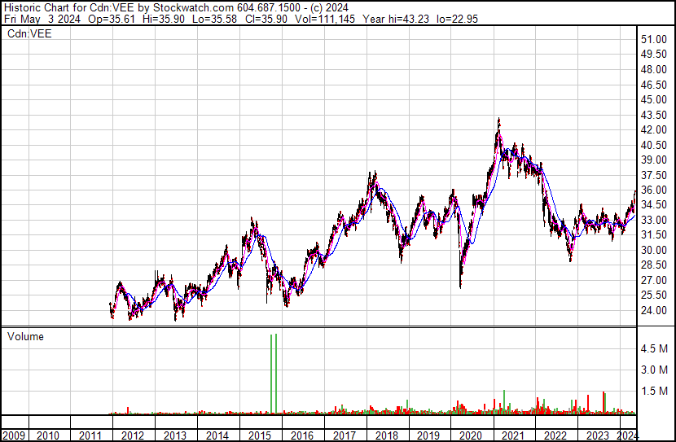The height and width of the screenshot is (442, 676).
Task: Click the 2020 year label on the time axis
Action: tap(471, 435)
